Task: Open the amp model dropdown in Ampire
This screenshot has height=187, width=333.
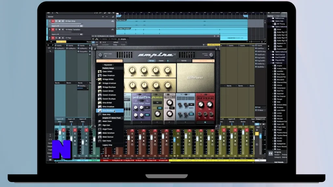Action: click(x=109, y=61)
